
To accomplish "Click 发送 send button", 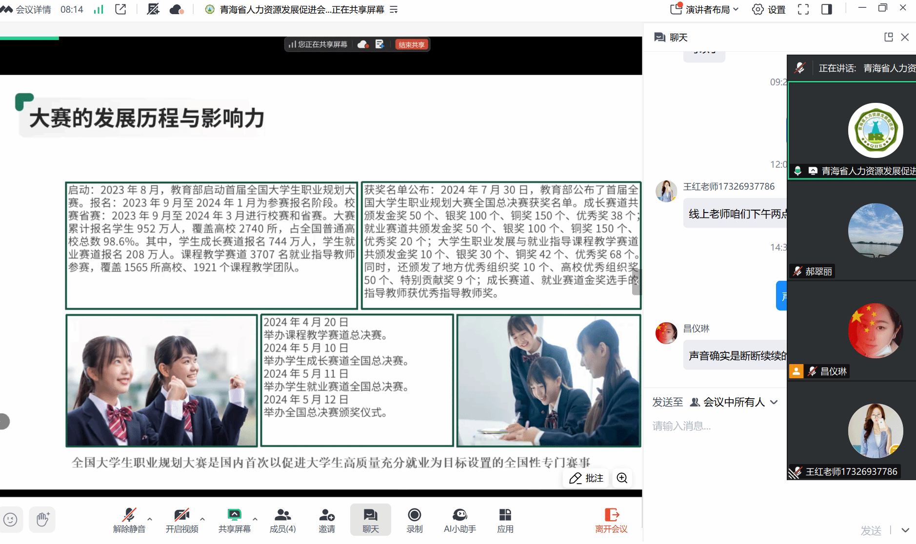I will [x=871, y=530].
